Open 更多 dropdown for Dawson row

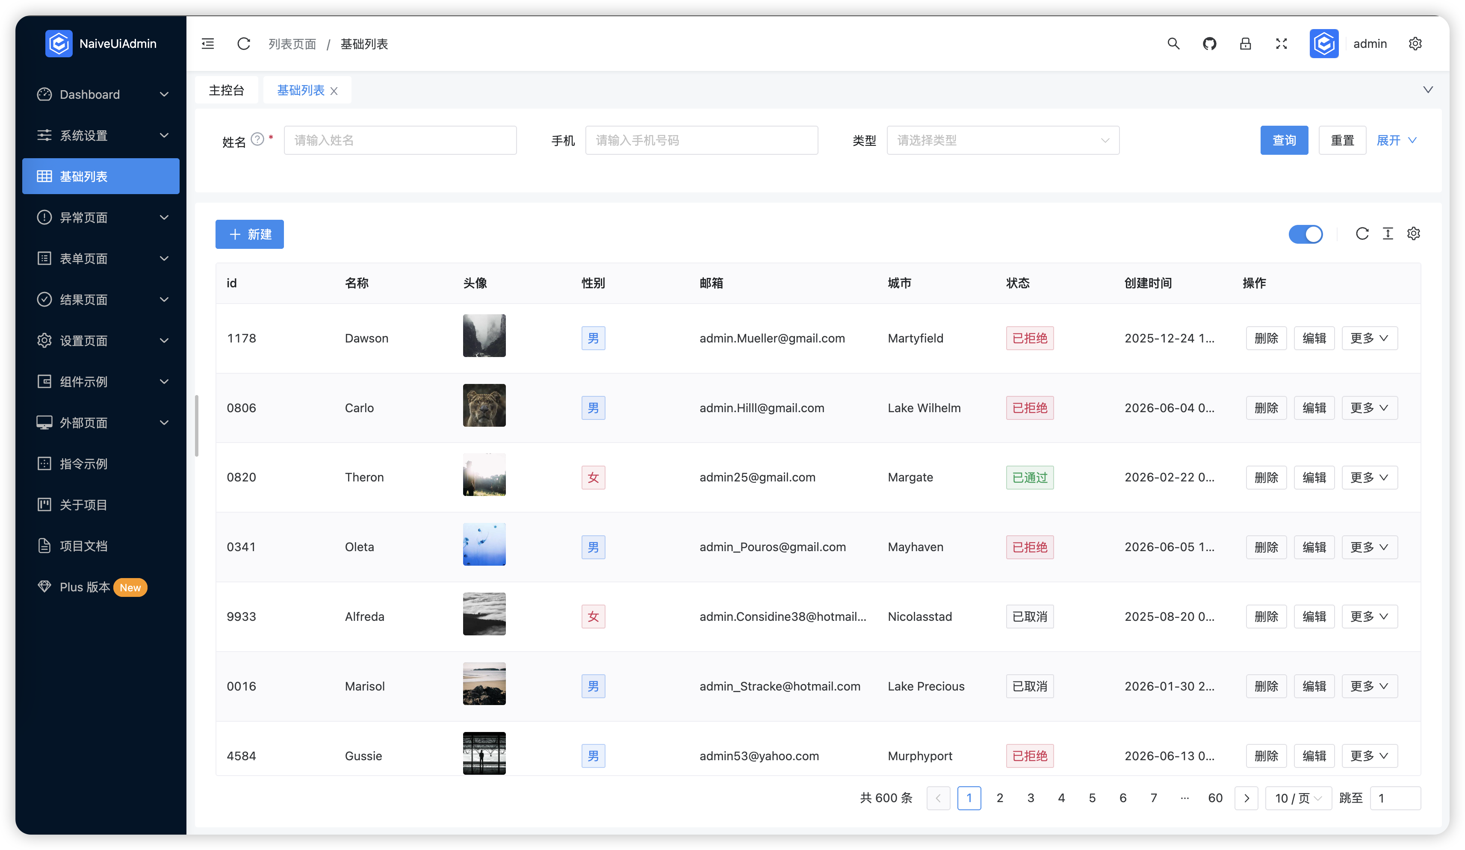[1369, 338]
